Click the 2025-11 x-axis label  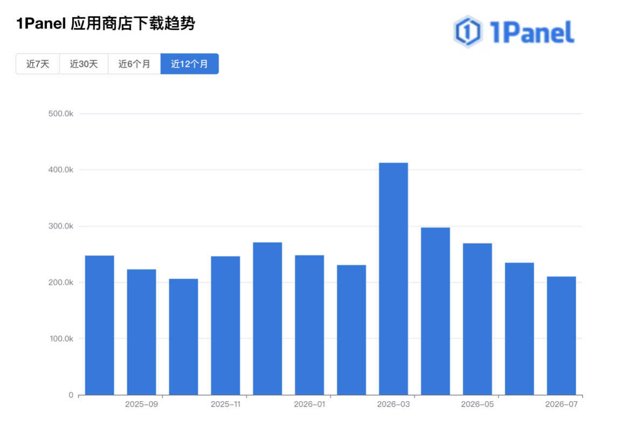click(x=225, y=404)
